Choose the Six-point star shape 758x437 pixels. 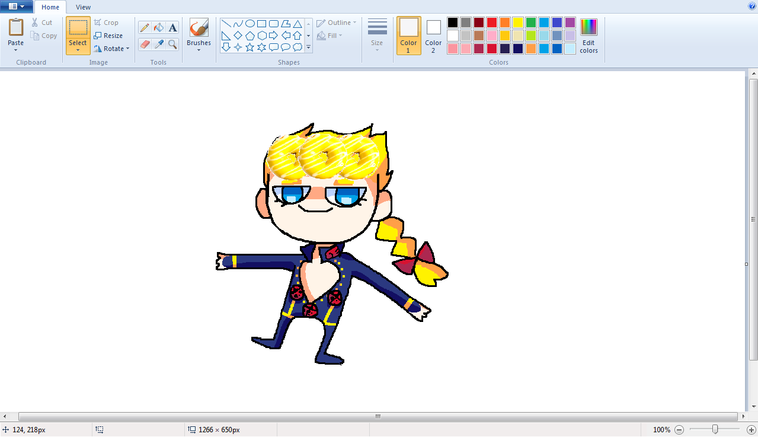262,47
